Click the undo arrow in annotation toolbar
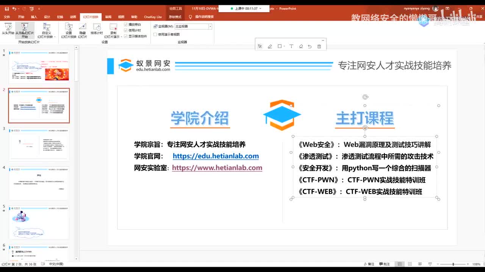 (x=310, y=46)
